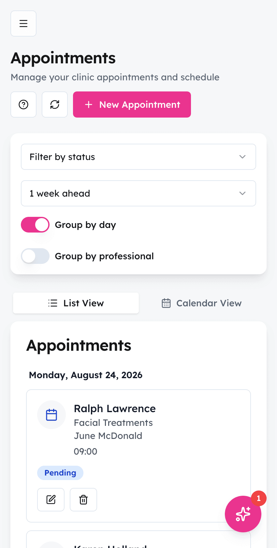Enable the Group by professional switch
This screenshot has width=277, height=548.
point(35,256)
